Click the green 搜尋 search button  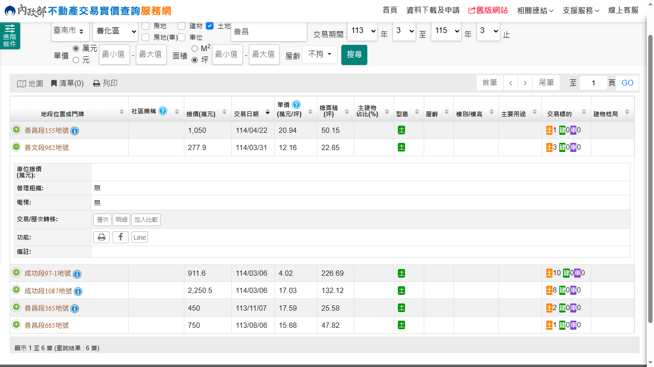point(354,54)
